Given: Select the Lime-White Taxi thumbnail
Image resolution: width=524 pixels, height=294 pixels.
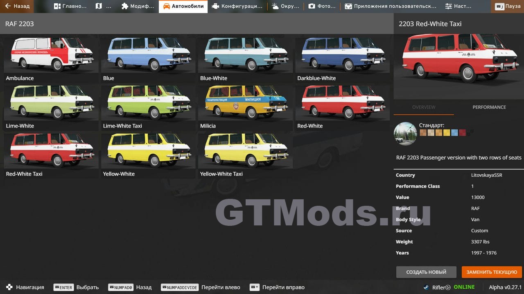Looking at the screenshot, I should click(148, 107).
